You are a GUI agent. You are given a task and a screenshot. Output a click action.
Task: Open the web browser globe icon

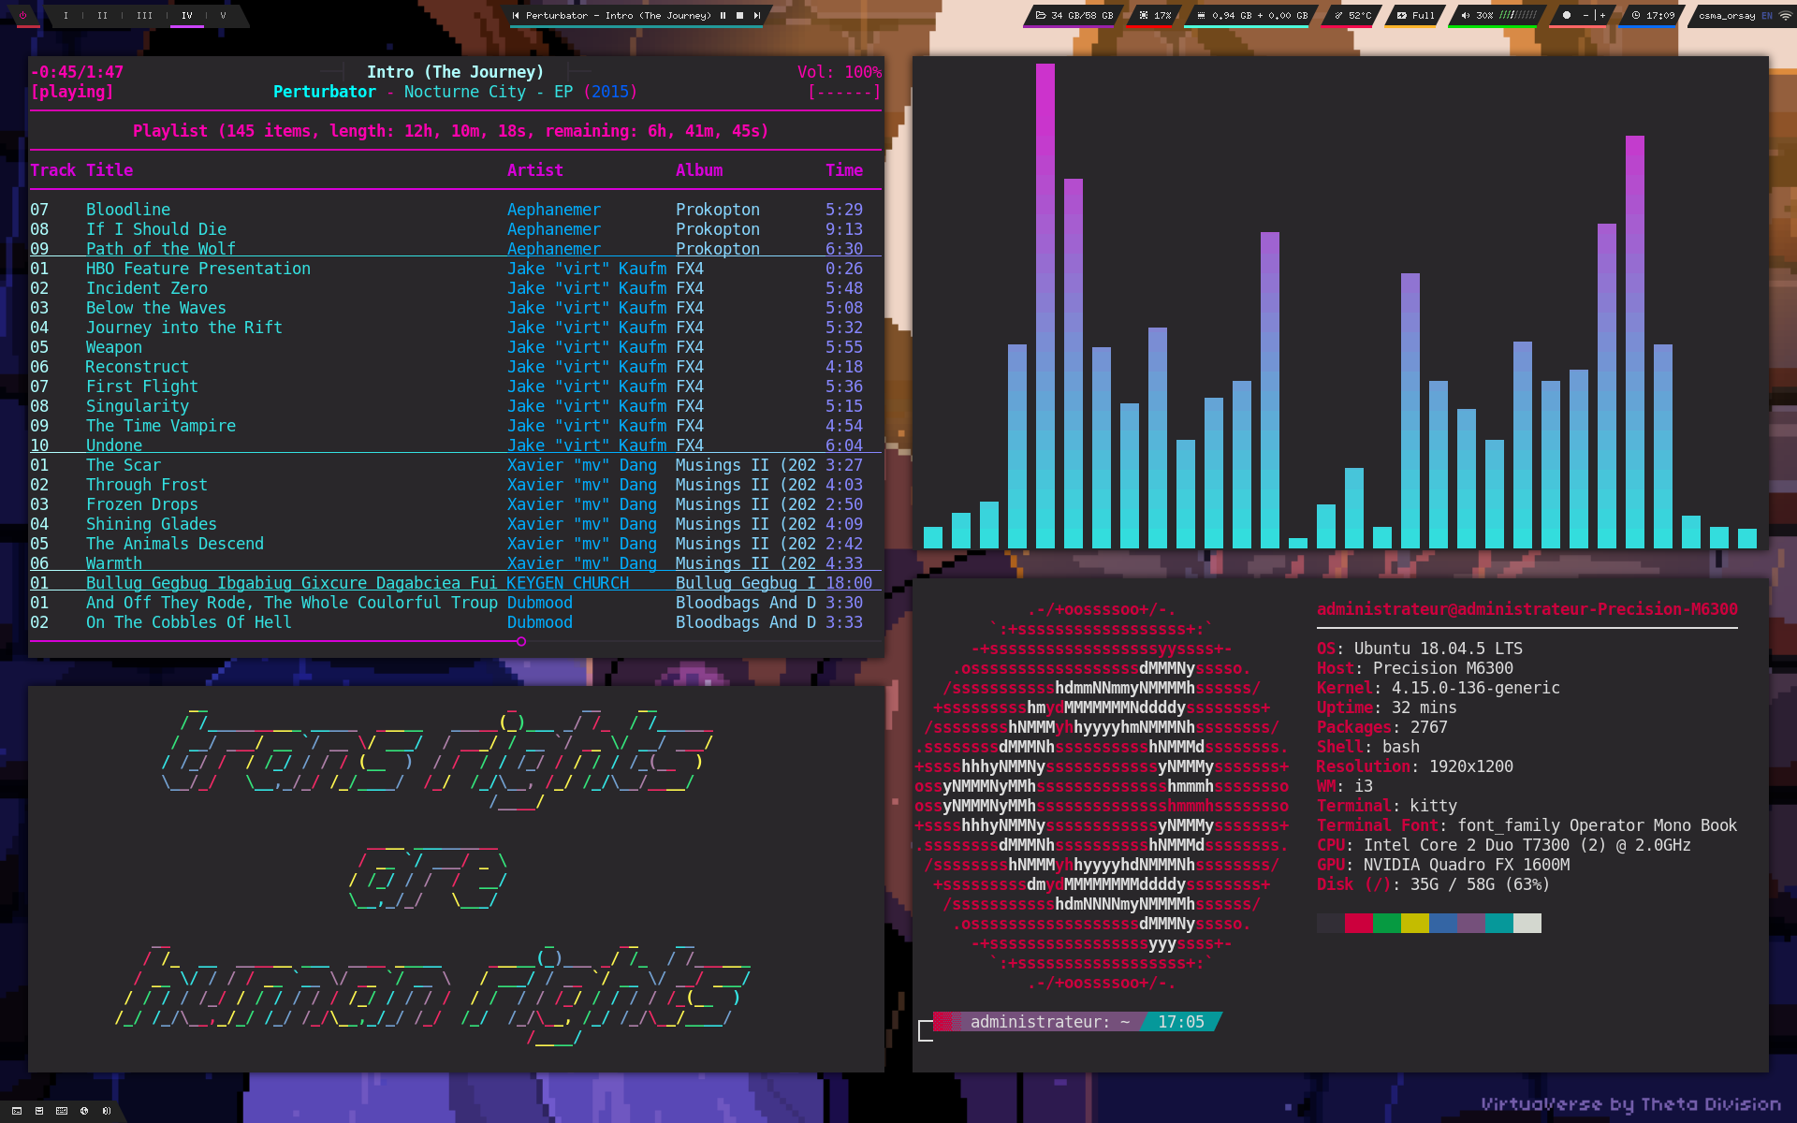pyautogui.click(x=84, y=1111)
